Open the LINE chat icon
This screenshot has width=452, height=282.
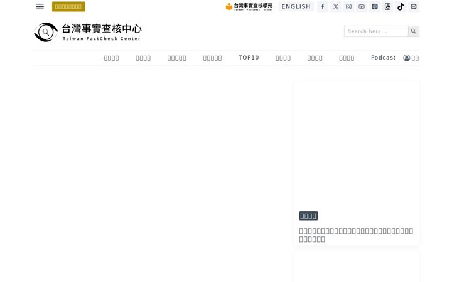tap(413, 6)
